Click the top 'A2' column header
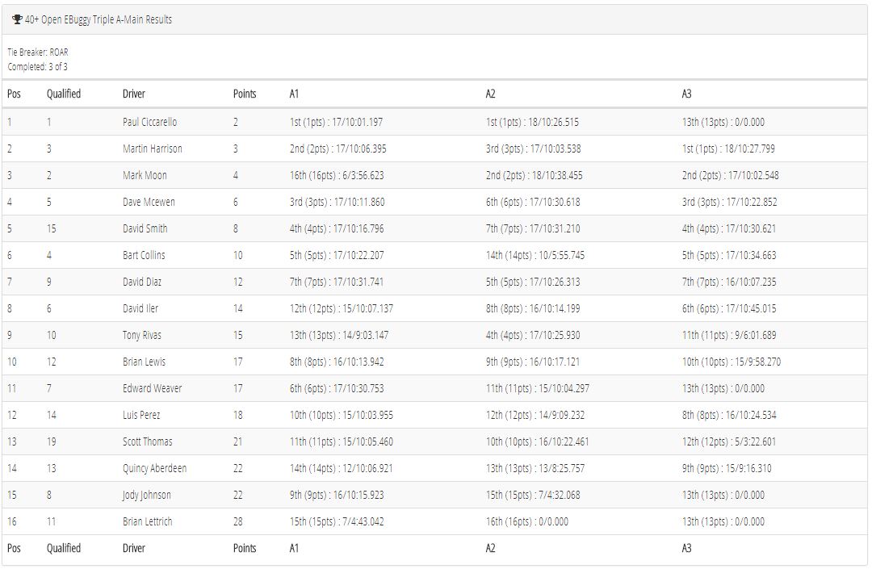 (491, 94)
